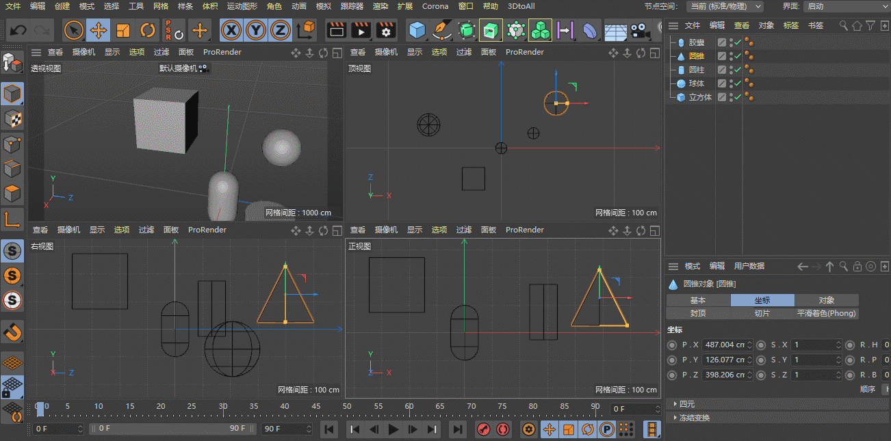
Task: Activate the Rotate tool in top toolbar
Action: pos(148,30)
